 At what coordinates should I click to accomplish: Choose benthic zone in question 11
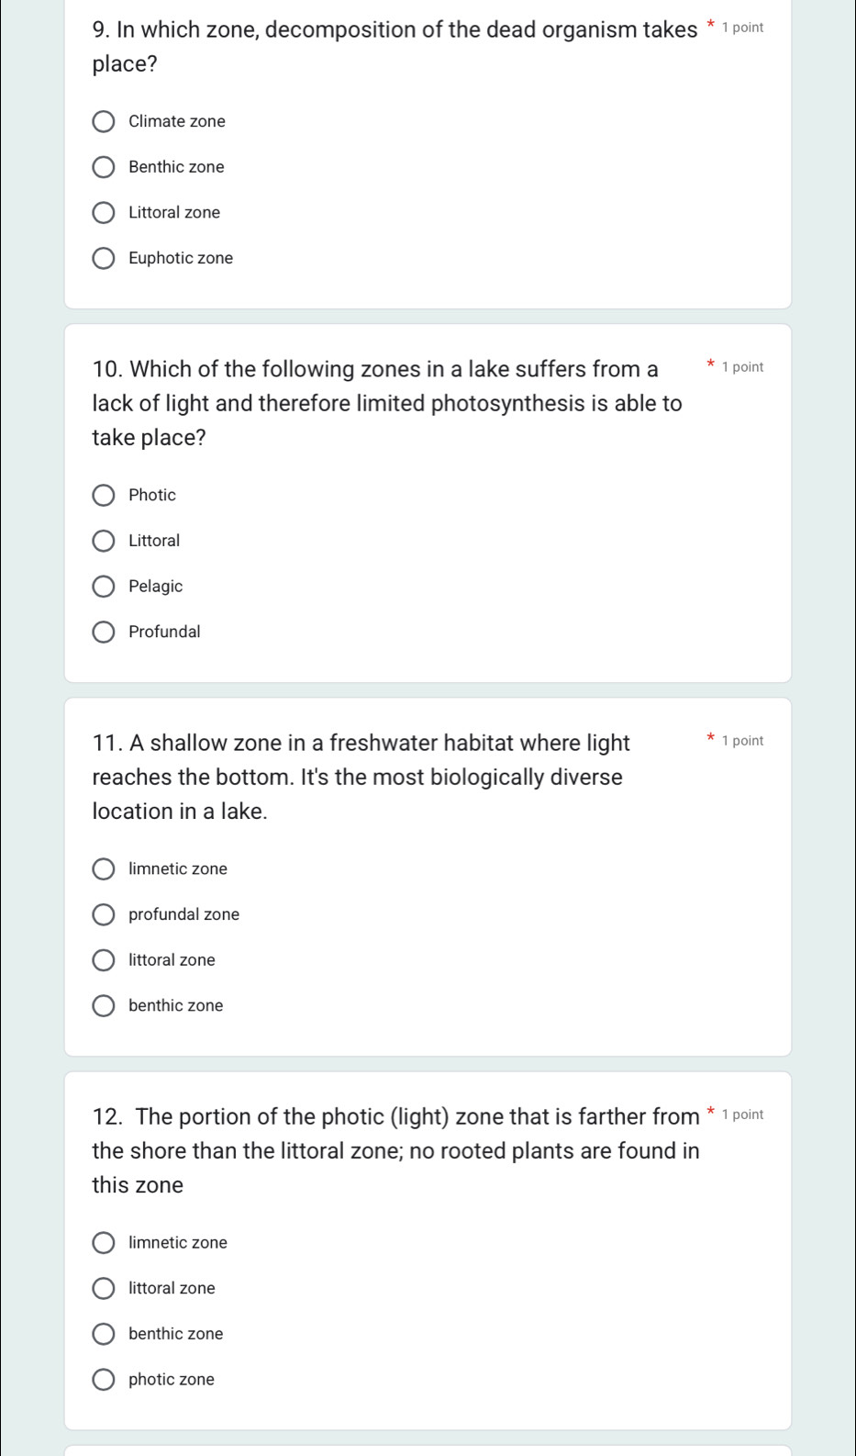pos(104,1006)
